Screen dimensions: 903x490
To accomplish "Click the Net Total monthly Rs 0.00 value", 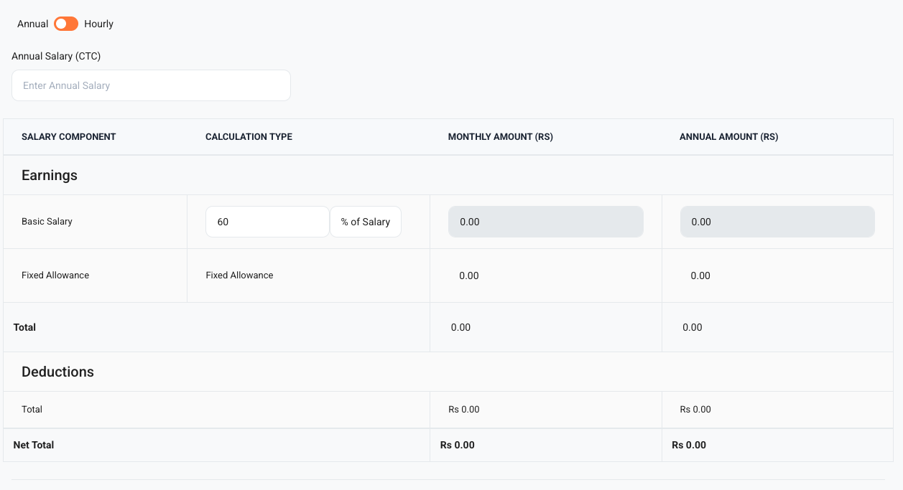I will point(457,445).
